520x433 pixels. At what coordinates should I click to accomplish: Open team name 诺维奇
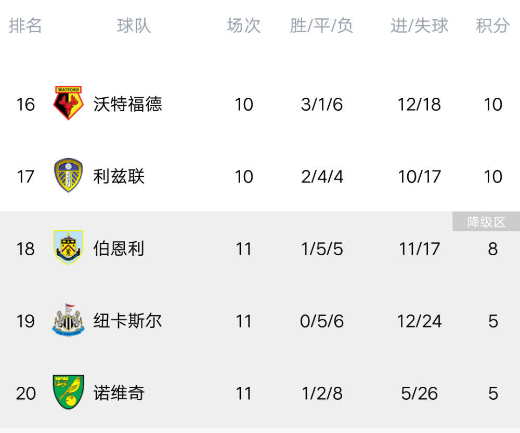point(119,393)
